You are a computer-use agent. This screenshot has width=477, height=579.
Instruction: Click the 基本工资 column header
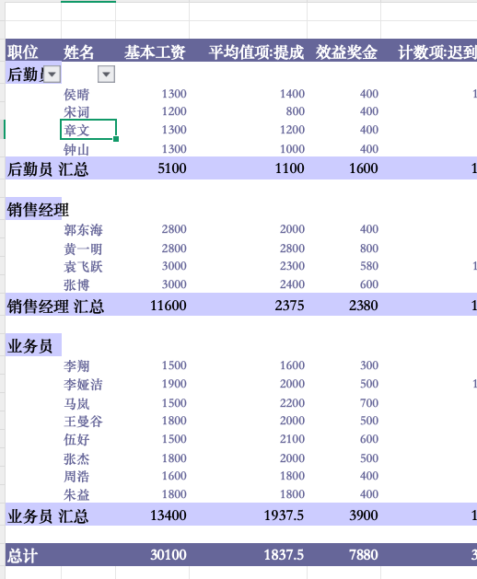coord(155,52)
